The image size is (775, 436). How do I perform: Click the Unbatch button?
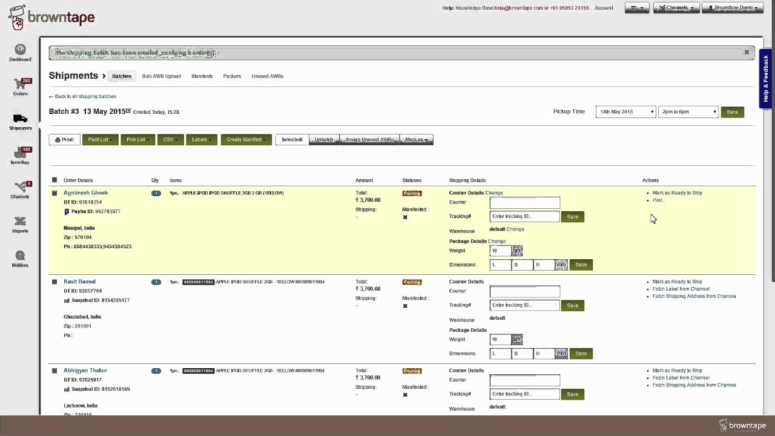pos(325,140)
